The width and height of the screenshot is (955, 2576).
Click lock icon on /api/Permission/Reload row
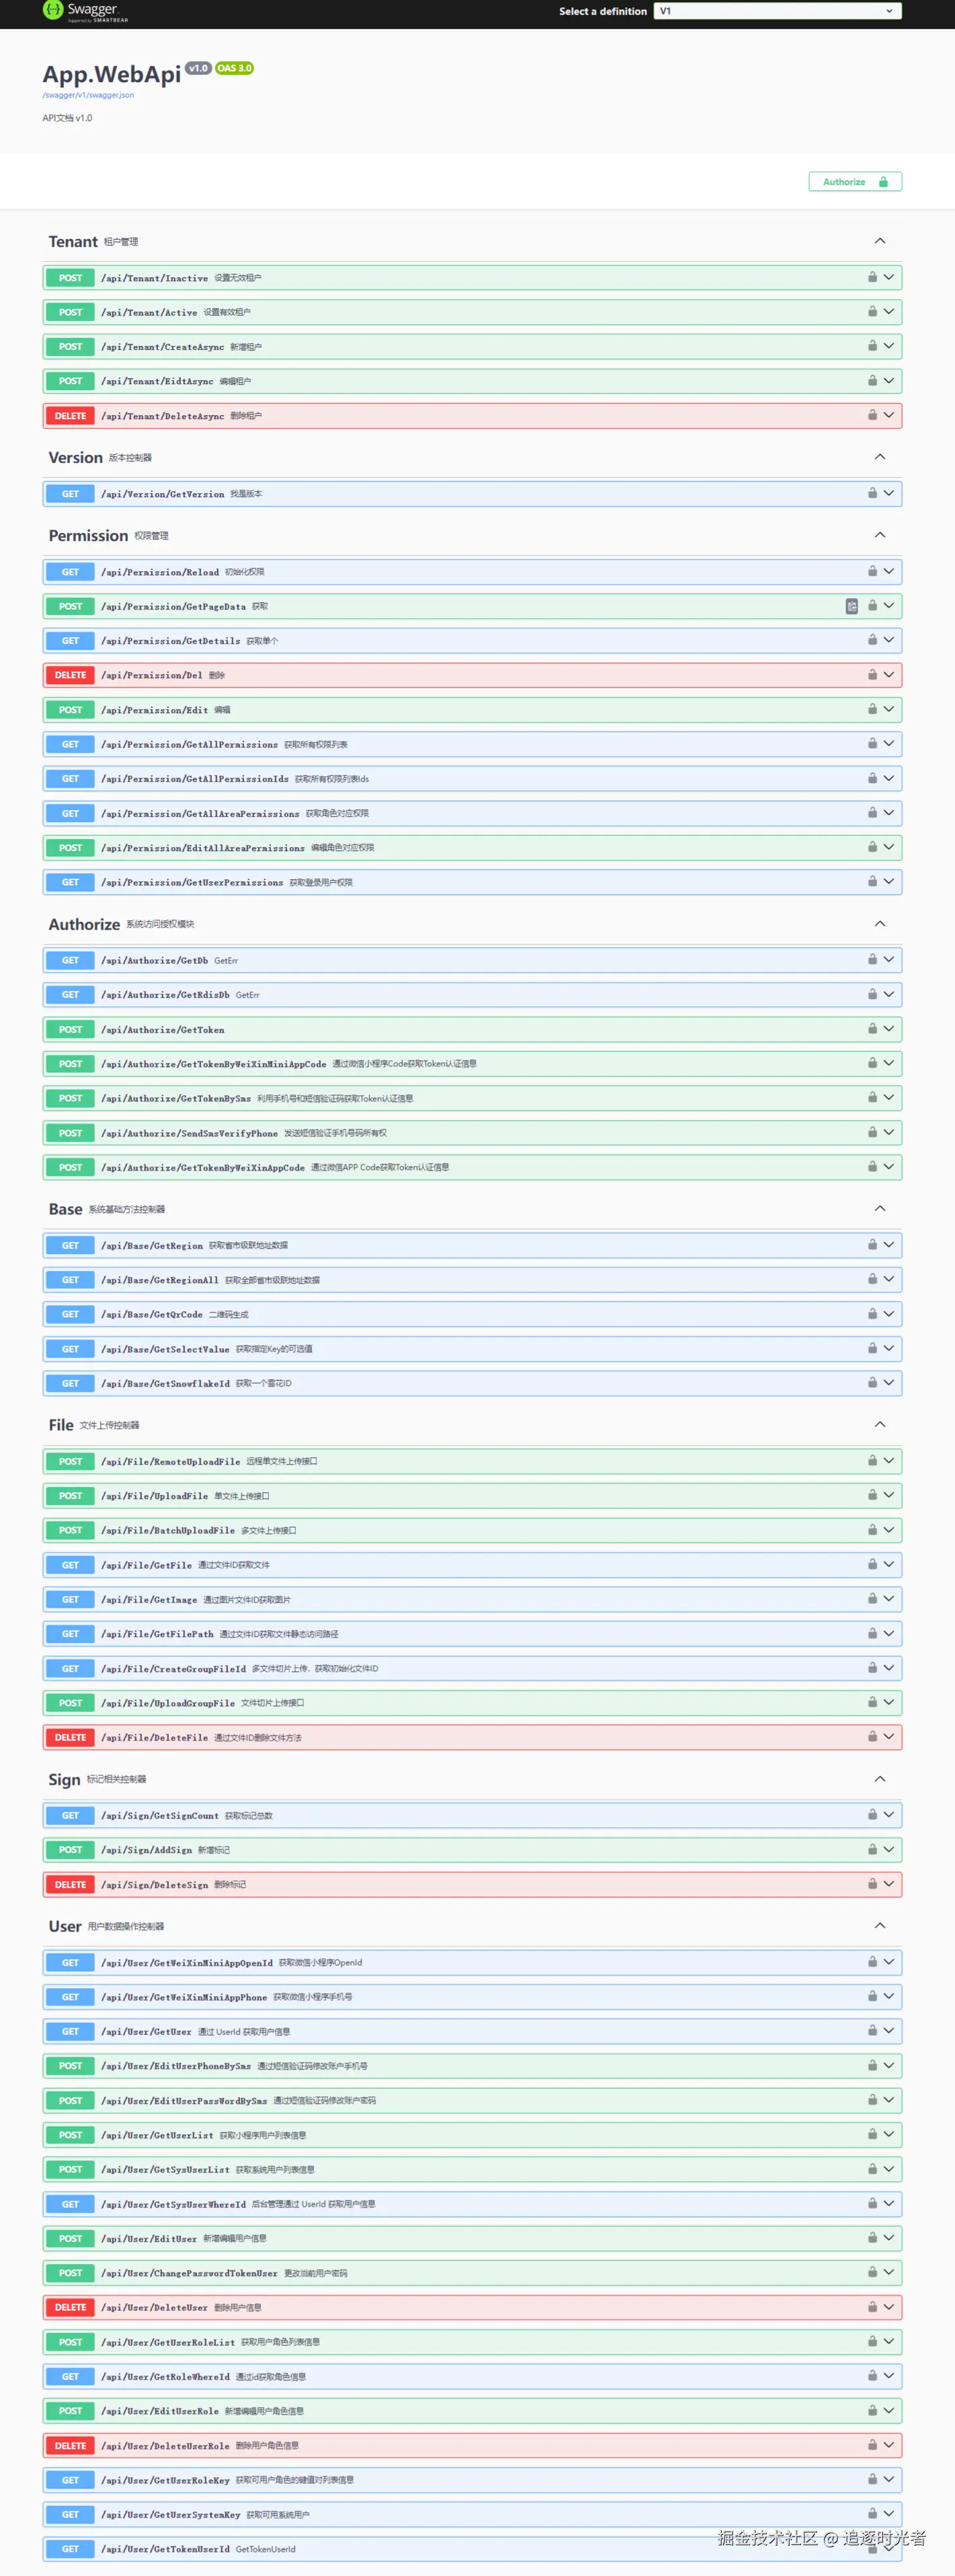[x=872, y=571]
